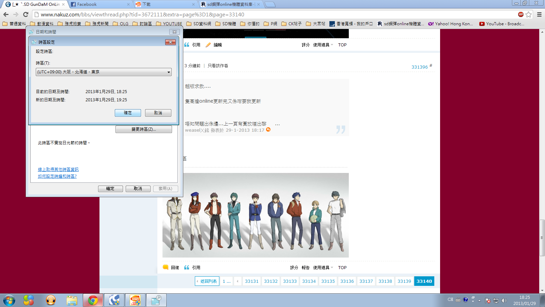Open Windows Explorer folder in taskbar
545x307 pixels.
tap(72, 300)
